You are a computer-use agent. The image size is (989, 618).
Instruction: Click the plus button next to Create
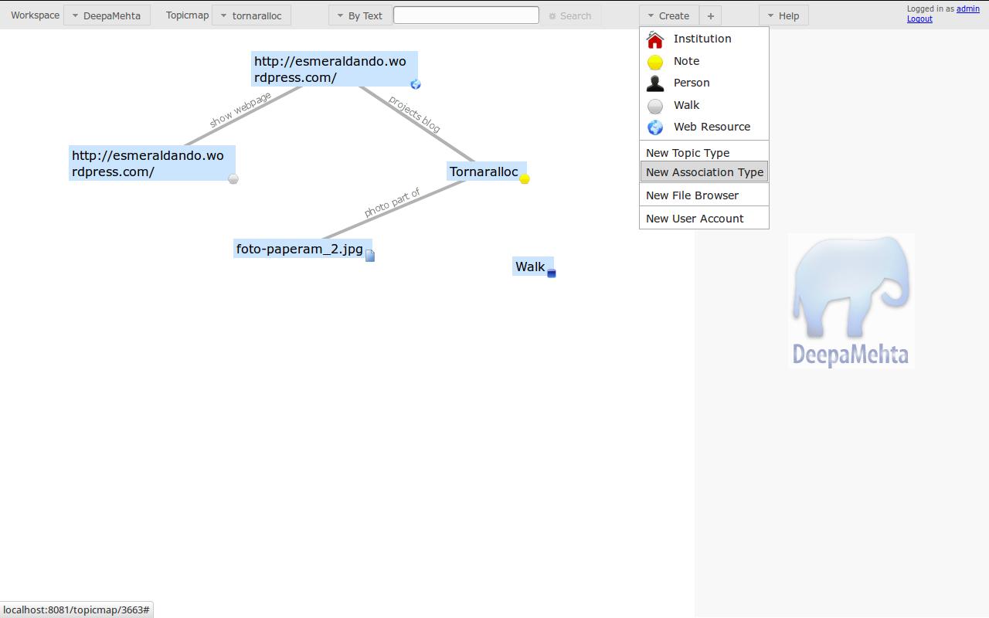(x=711, y=15)
